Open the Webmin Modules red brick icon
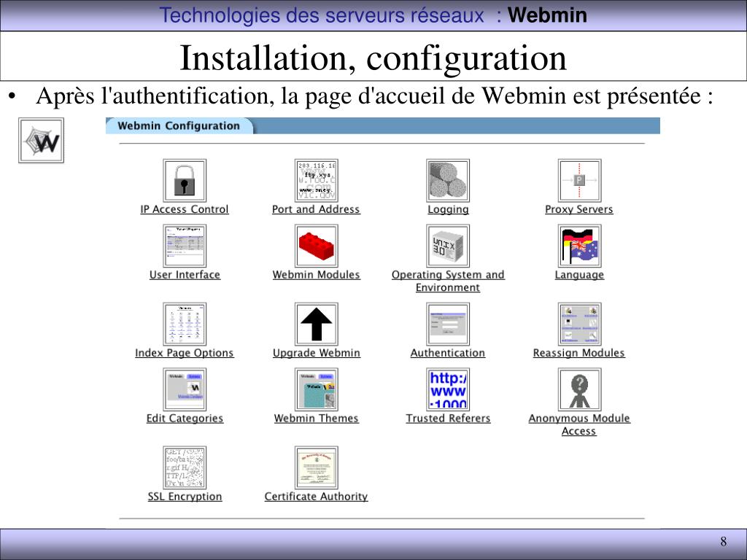 pyautogui.click(x=317, y=246)
